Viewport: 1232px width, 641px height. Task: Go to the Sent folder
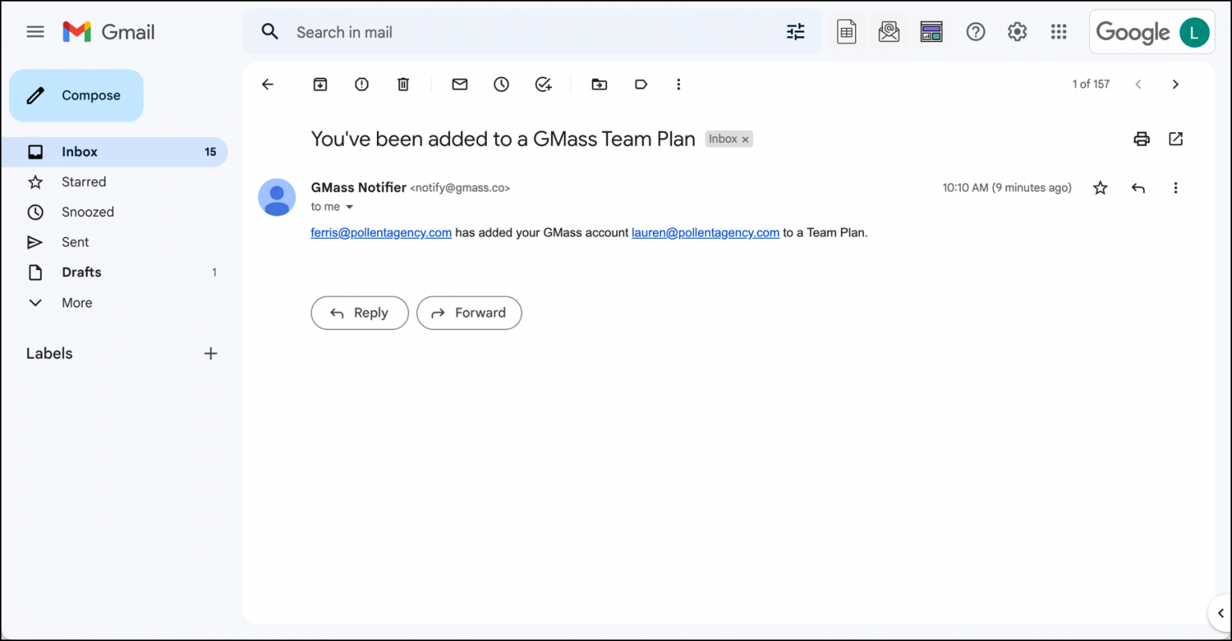75,242
